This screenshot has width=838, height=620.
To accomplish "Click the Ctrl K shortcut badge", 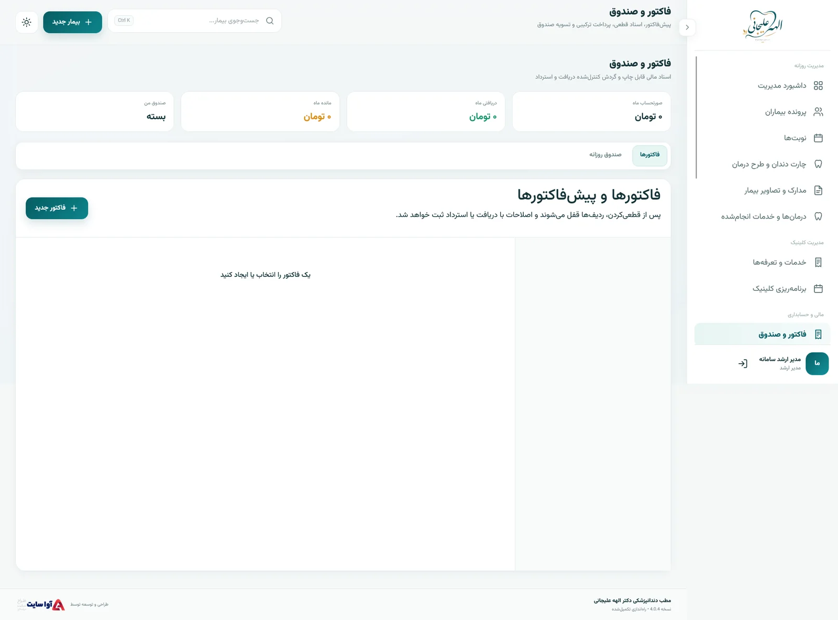I will [124, 20].
